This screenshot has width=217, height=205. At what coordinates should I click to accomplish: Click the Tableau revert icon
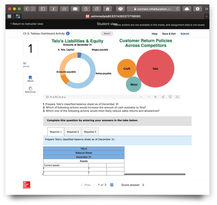point(156,97)
